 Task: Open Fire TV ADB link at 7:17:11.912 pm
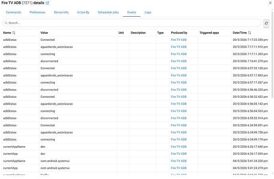(179, 47)
